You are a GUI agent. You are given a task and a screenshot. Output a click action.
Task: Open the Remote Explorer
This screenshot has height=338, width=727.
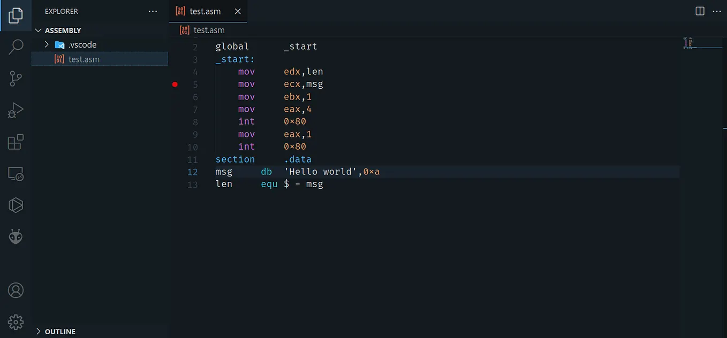[x=16, y=173]
